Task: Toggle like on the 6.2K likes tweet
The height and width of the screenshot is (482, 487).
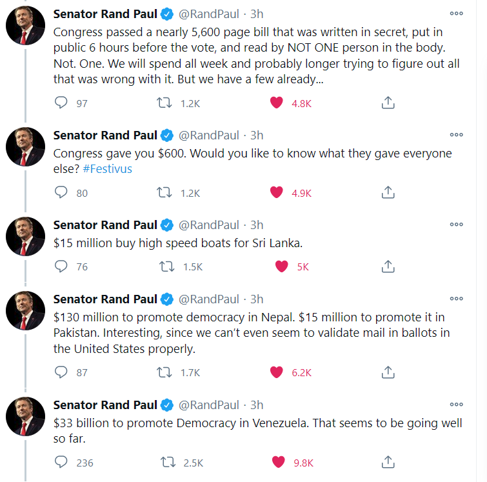Action: (277, 372)
